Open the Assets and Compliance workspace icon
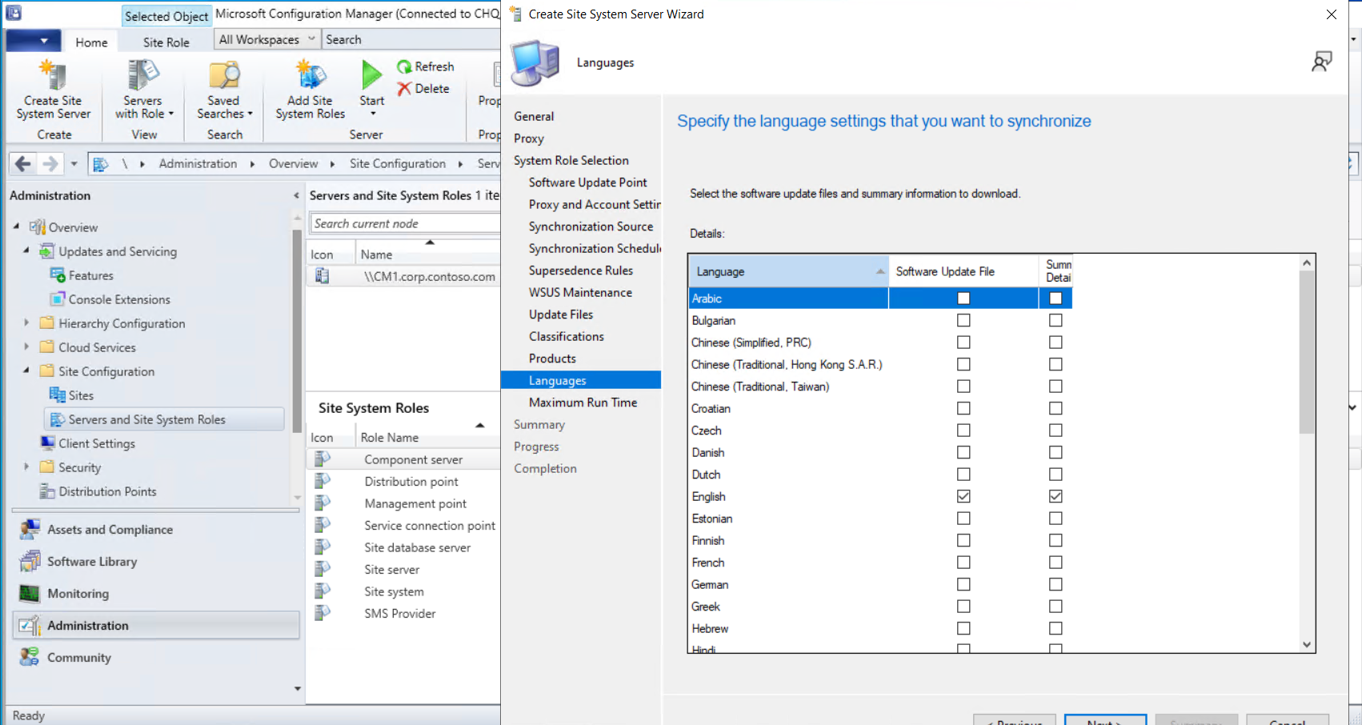The image size is (1362, 725). [30, 530]
